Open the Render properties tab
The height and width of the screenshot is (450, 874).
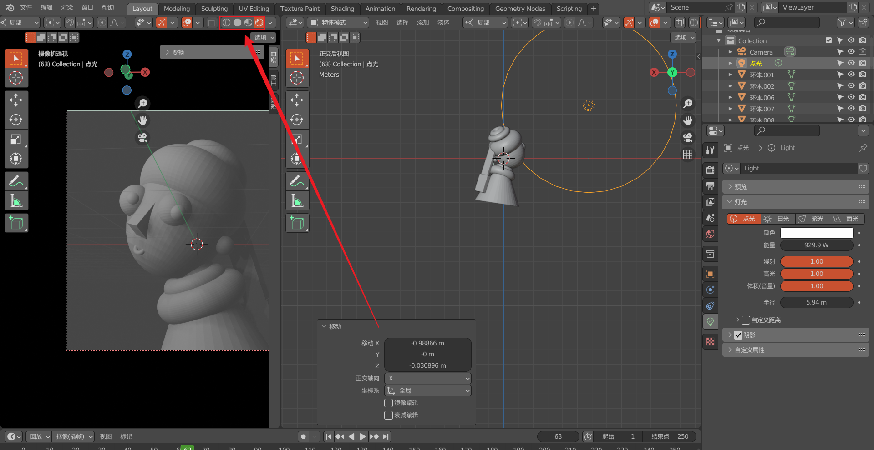710,170
